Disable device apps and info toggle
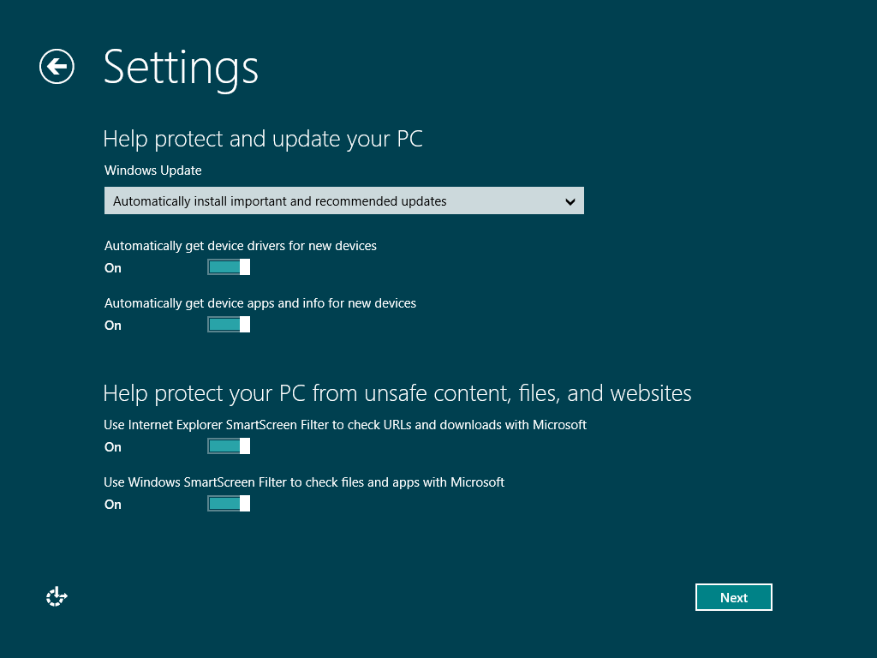The height and width of the screenshot is (658, 877). (229, 325)
